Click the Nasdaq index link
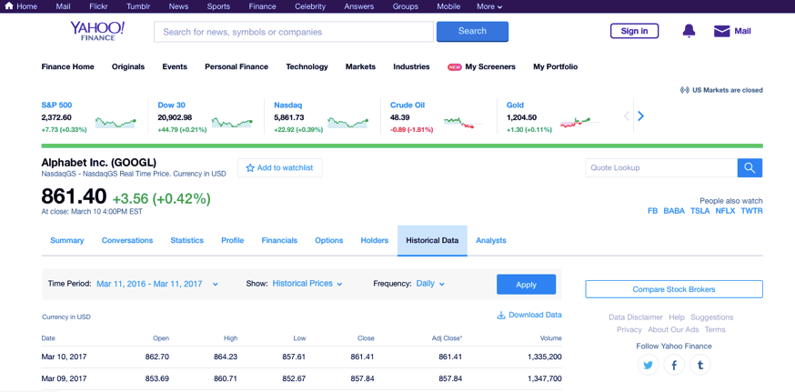 (288, 105)
